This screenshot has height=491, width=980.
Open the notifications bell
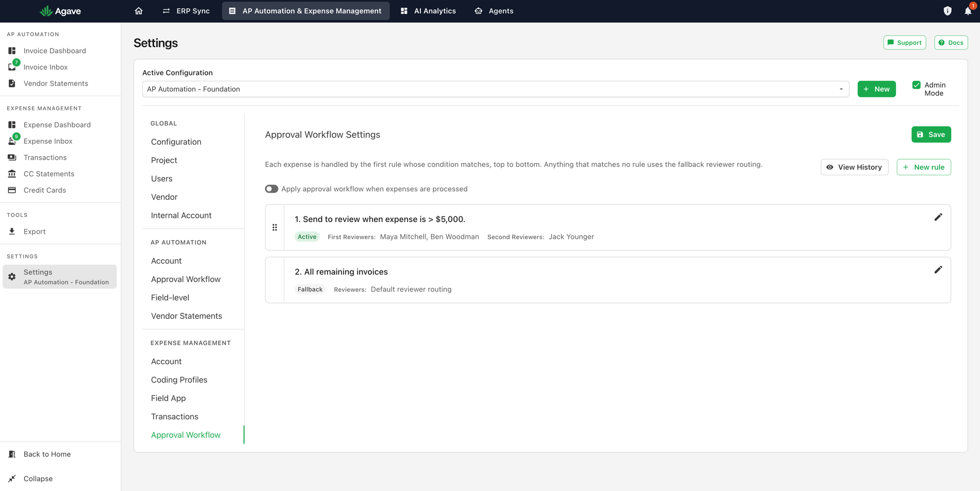click(968, 11)
